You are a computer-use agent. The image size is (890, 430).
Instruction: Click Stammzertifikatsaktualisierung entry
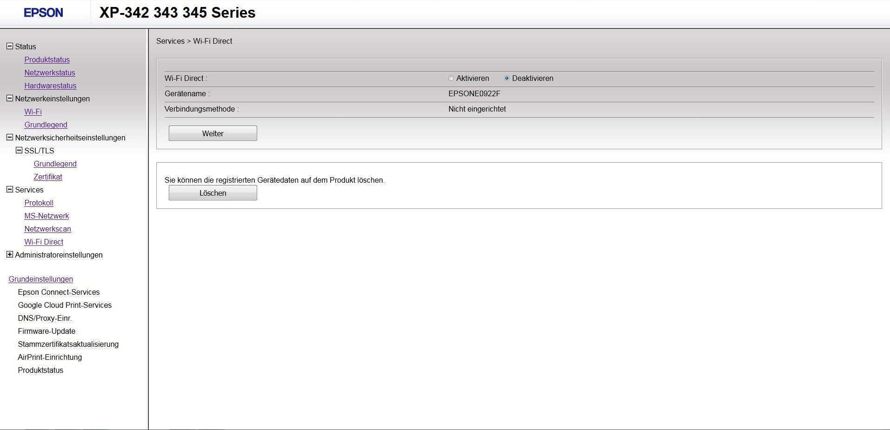pyautogui.click(x=68, y=344)
